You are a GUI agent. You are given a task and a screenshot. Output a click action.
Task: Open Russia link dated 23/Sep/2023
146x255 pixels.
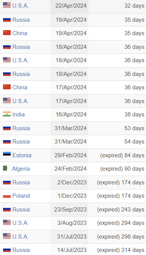tap(21, 210)
